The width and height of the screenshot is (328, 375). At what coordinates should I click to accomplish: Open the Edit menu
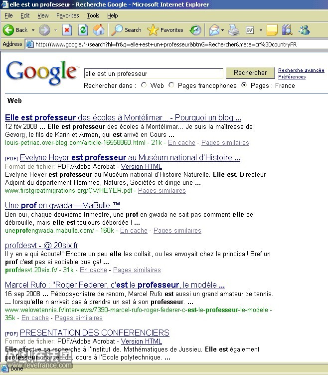[x=25, y=15]
